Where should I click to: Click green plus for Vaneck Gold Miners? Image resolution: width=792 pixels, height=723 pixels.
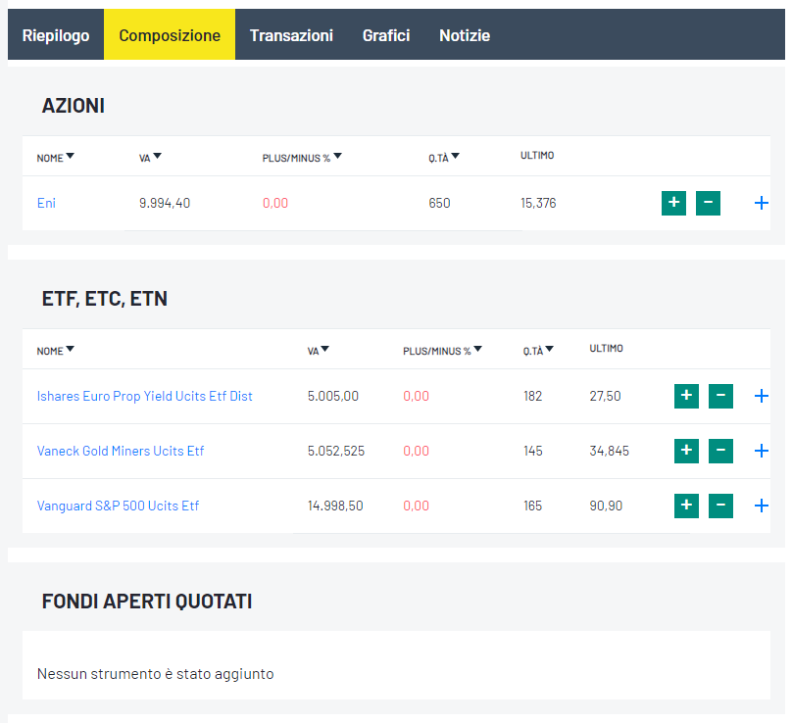(x=686, y=451)
